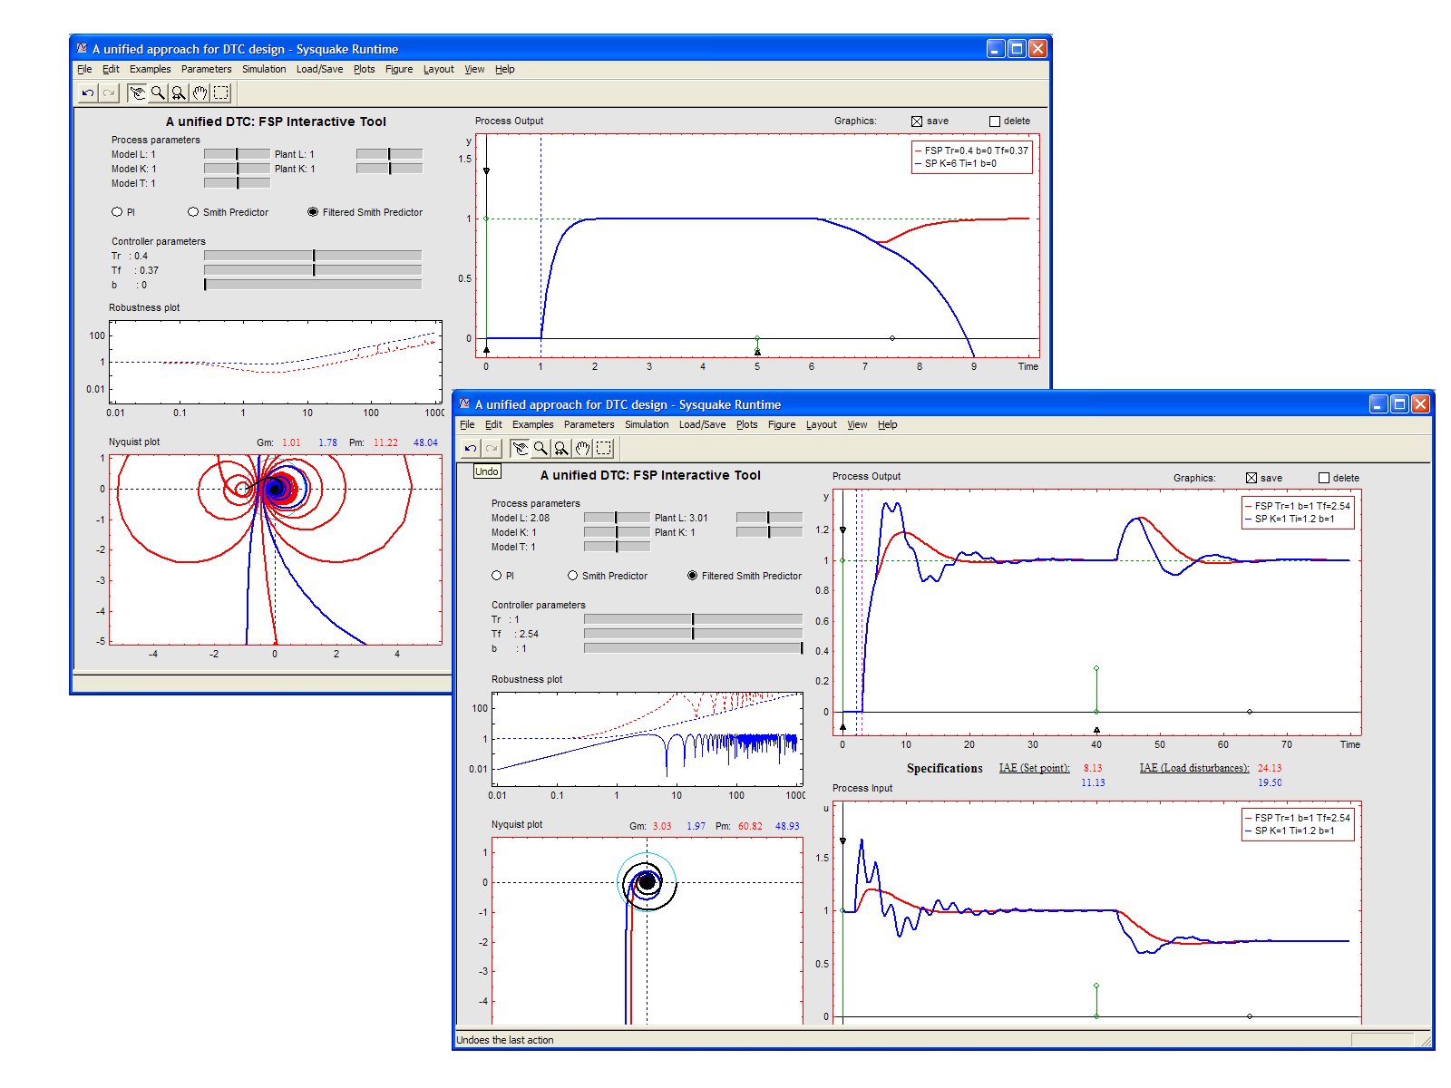The image size is (1451, 1088).
Task: Open the Simulation menu in front window
Action: coord(646,424)
